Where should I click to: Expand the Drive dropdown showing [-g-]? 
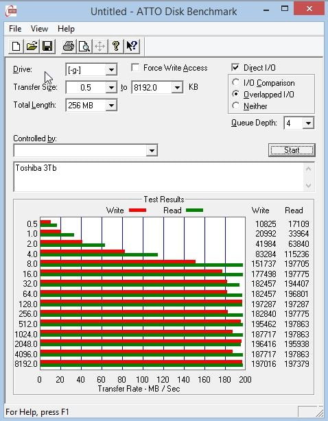pos(111,70)
